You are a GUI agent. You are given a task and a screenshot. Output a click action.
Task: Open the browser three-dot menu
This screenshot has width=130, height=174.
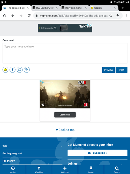(x=126, y=16)
